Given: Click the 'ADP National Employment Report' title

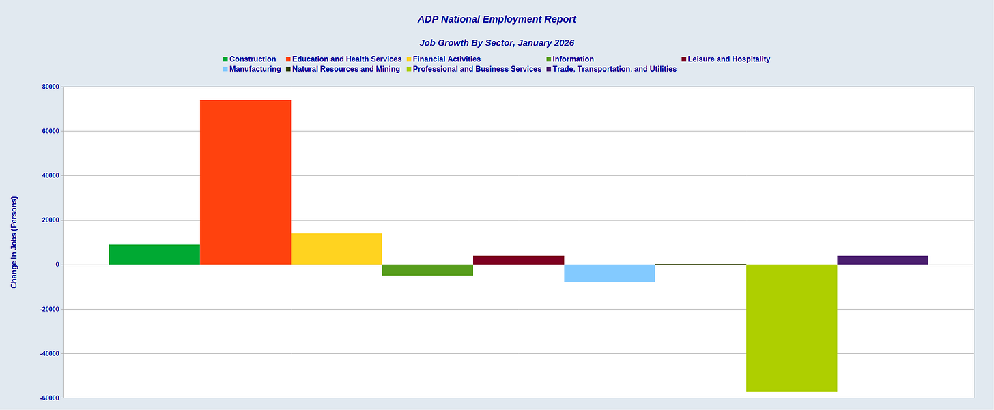Looking at the screenshot, I should [x=497, y=19].
